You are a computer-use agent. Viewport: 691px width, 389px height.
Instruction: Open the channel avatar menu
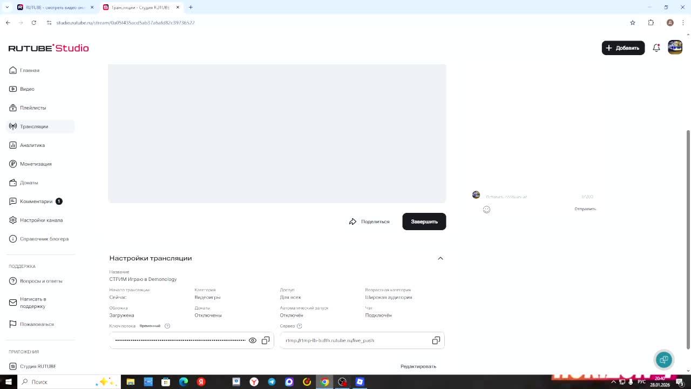click(675, 48)
